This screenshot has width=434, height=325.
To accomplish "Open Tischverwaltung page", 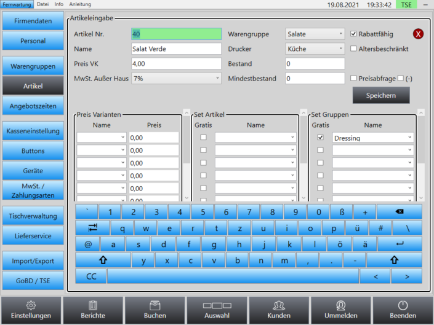I will click(33, 216).
